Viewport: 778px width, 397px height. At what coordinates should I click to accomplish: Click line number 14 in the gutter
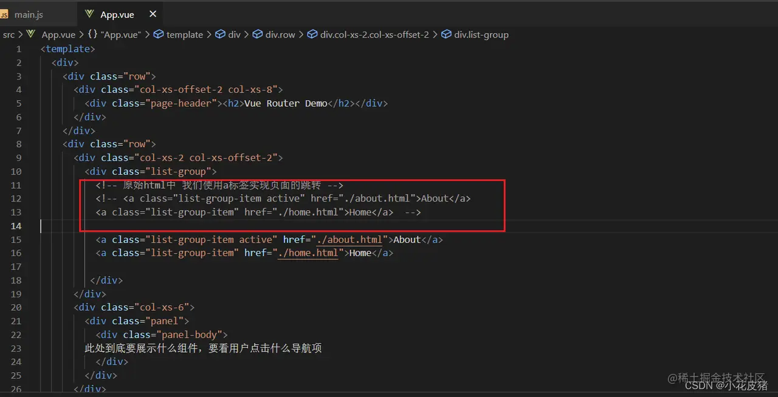point(16,226)
